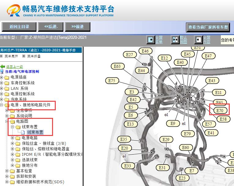Select the 电源插座 tree item
234x186 pixels.
18,77
